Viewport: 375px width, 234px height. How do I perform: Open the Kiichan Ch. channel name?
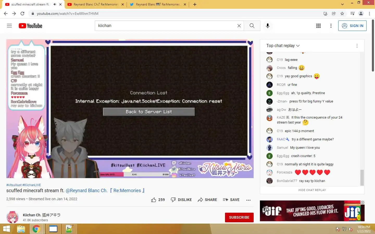(42, 215)
